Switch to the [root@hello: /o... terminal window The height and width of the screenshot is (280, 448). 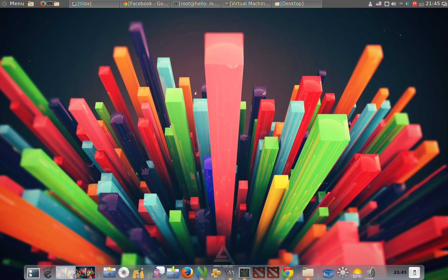pos(196,4)
